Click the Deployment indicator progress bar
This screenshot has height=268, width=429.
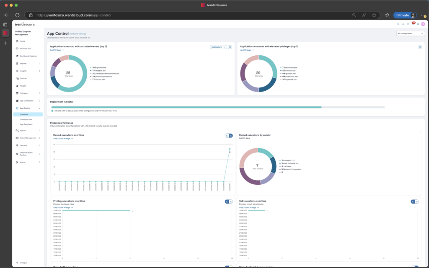pyautogui.click(x=218, y=107)
